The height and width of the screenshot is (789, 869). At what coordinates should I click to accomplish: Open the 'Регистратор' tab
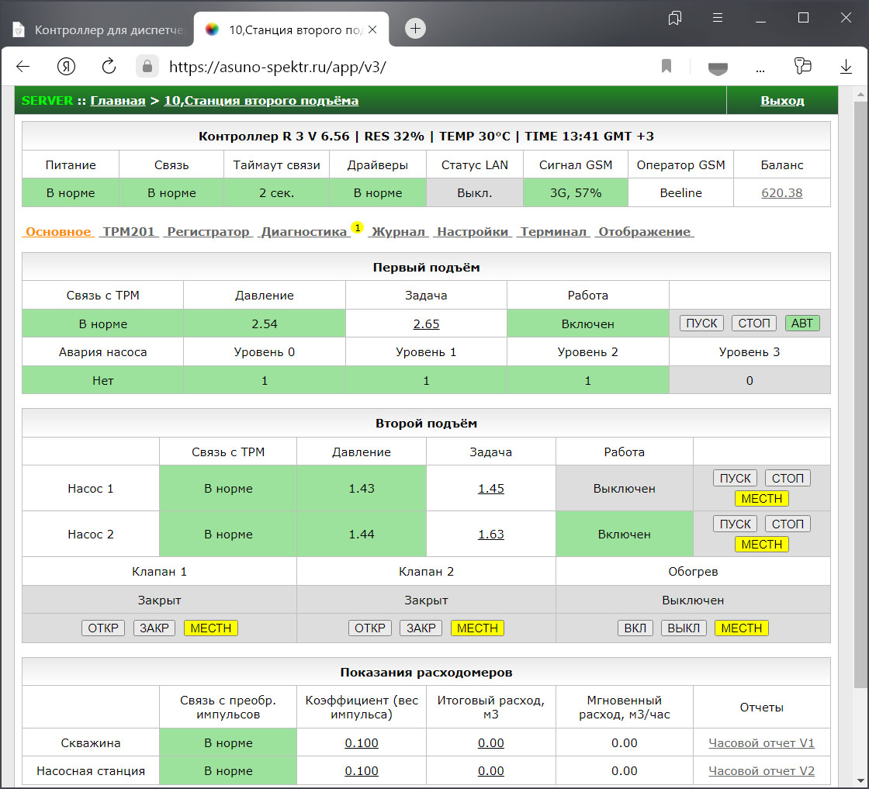(209, 232)
